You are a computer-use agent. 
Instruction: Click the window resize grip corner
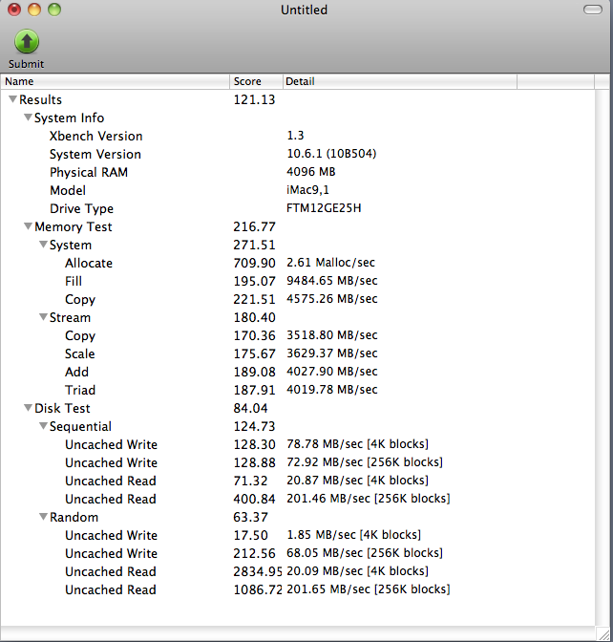[x=602, y=633]
